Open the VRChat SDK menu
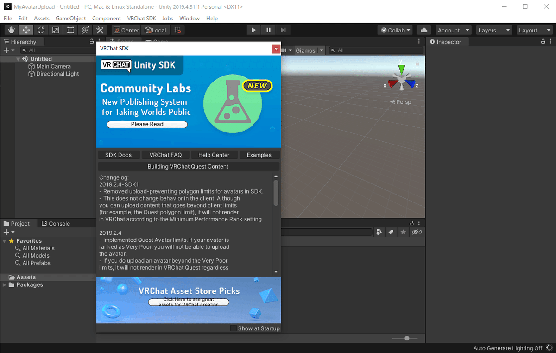 (x=142, y=18)
